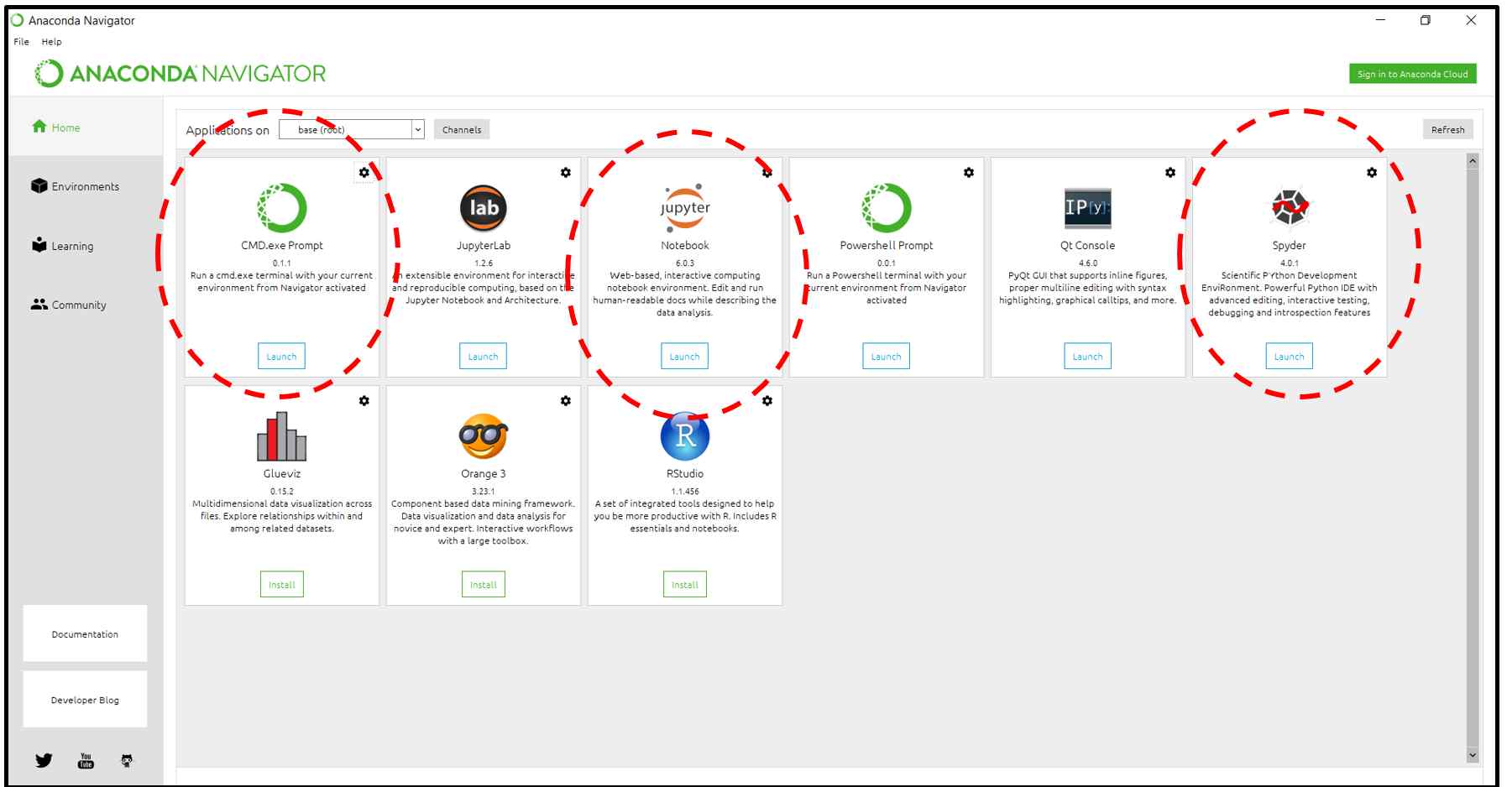Click the Qt Console IPython icon
This screenshot has width=1507, height=787.
(x=1088, y=207)
